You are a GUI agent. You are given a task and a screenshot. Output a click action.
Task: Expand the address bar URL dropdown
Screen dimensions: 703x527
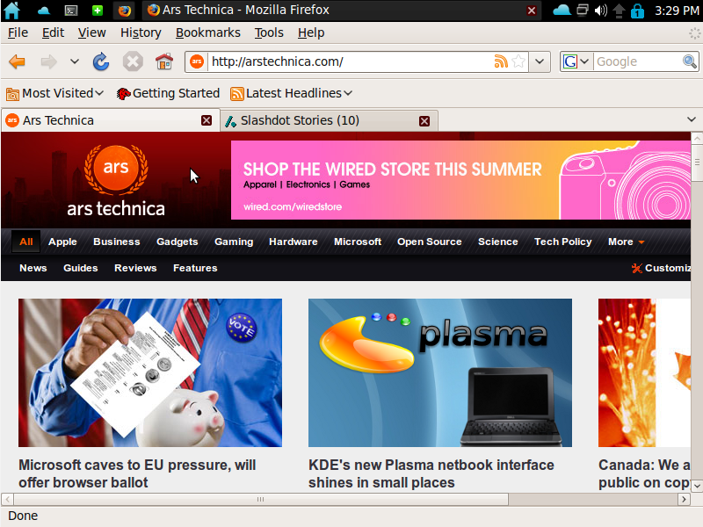[x=540, y=61]
